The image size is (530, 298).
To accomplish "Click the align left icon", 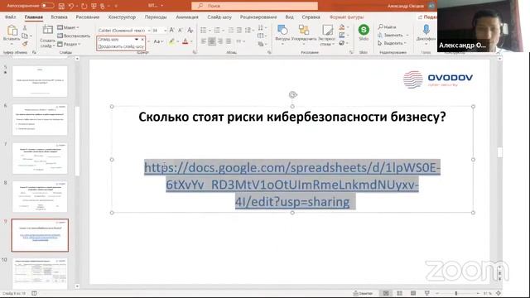I will 204,41.
